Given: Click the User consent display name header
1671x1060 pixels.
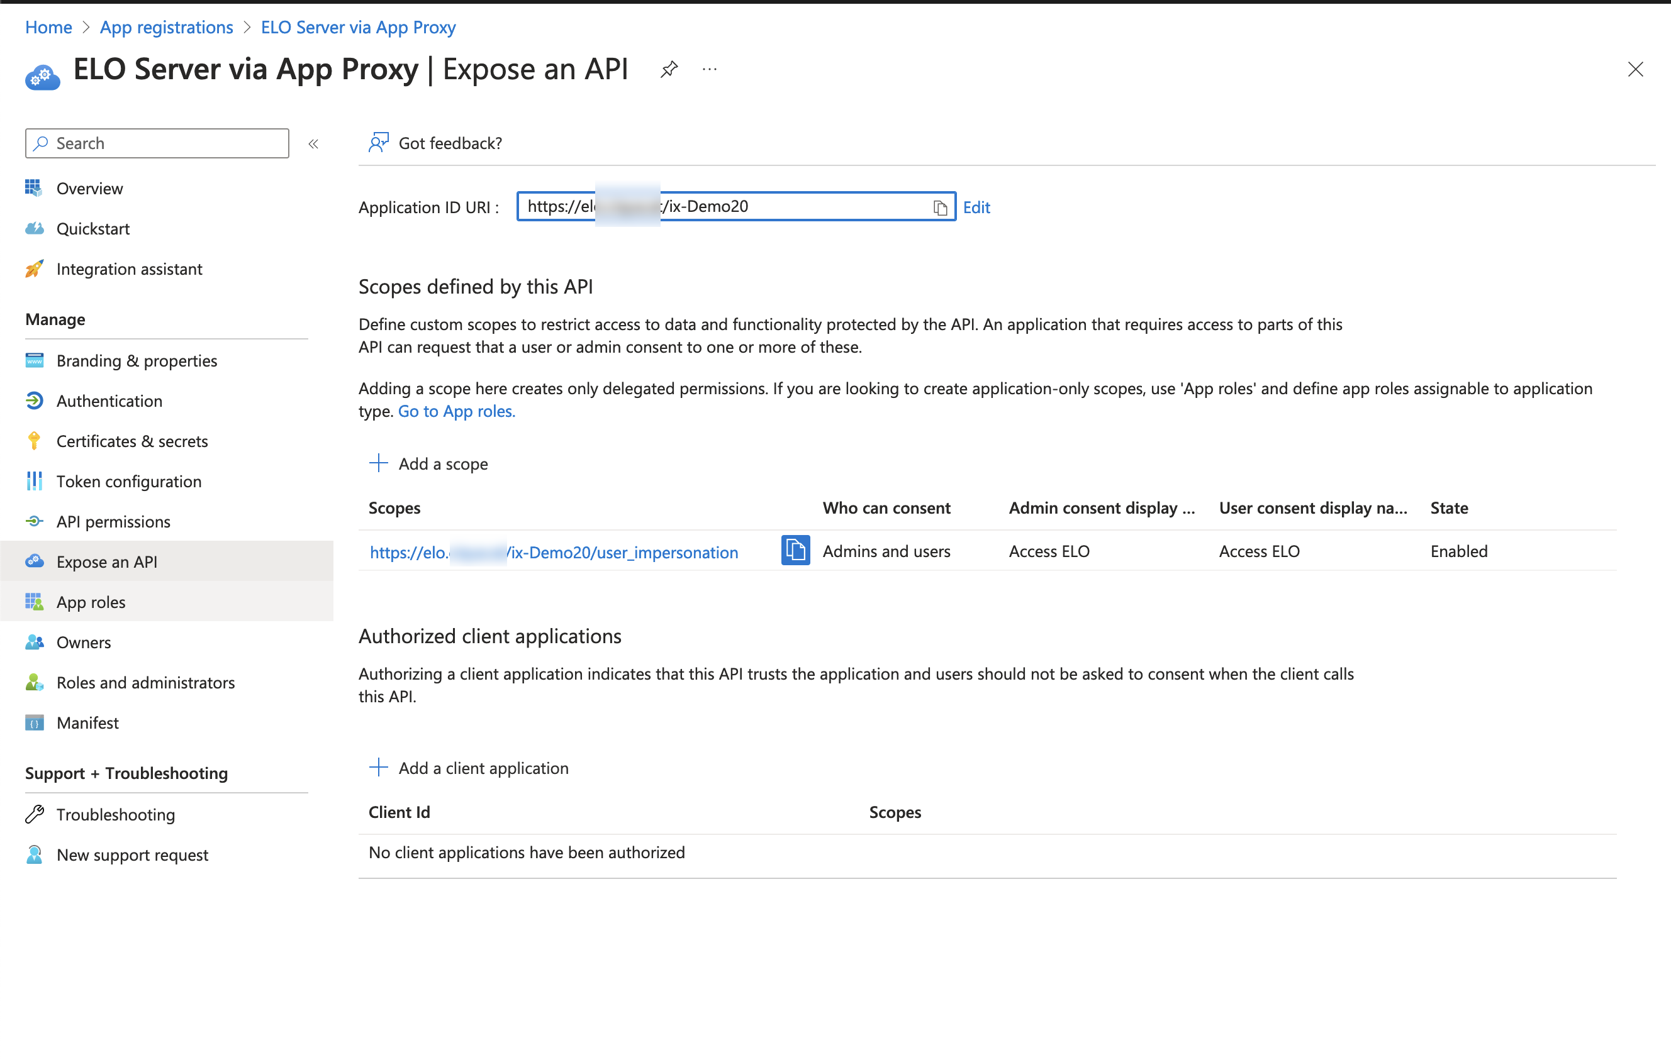Looking at the screenshot, I should 1312,508.
